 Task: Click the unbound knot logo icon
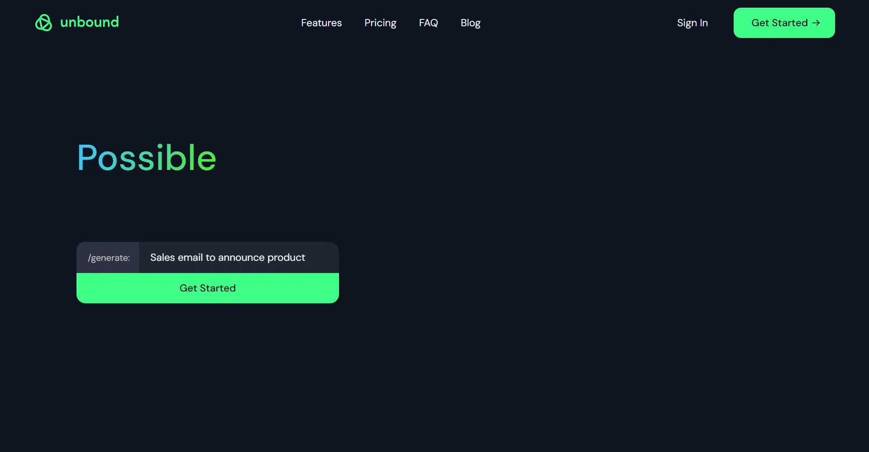(x=43, y=23)
